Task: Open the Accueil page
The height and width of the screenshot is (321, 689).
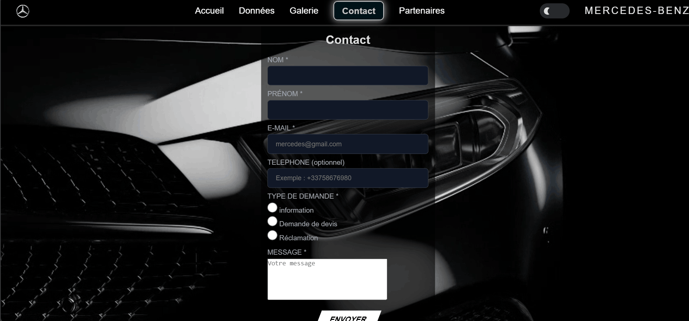Action: [x=209, y=11]
